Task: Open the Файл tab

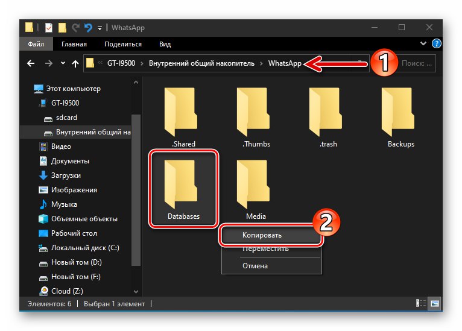Action: [36, 44]
